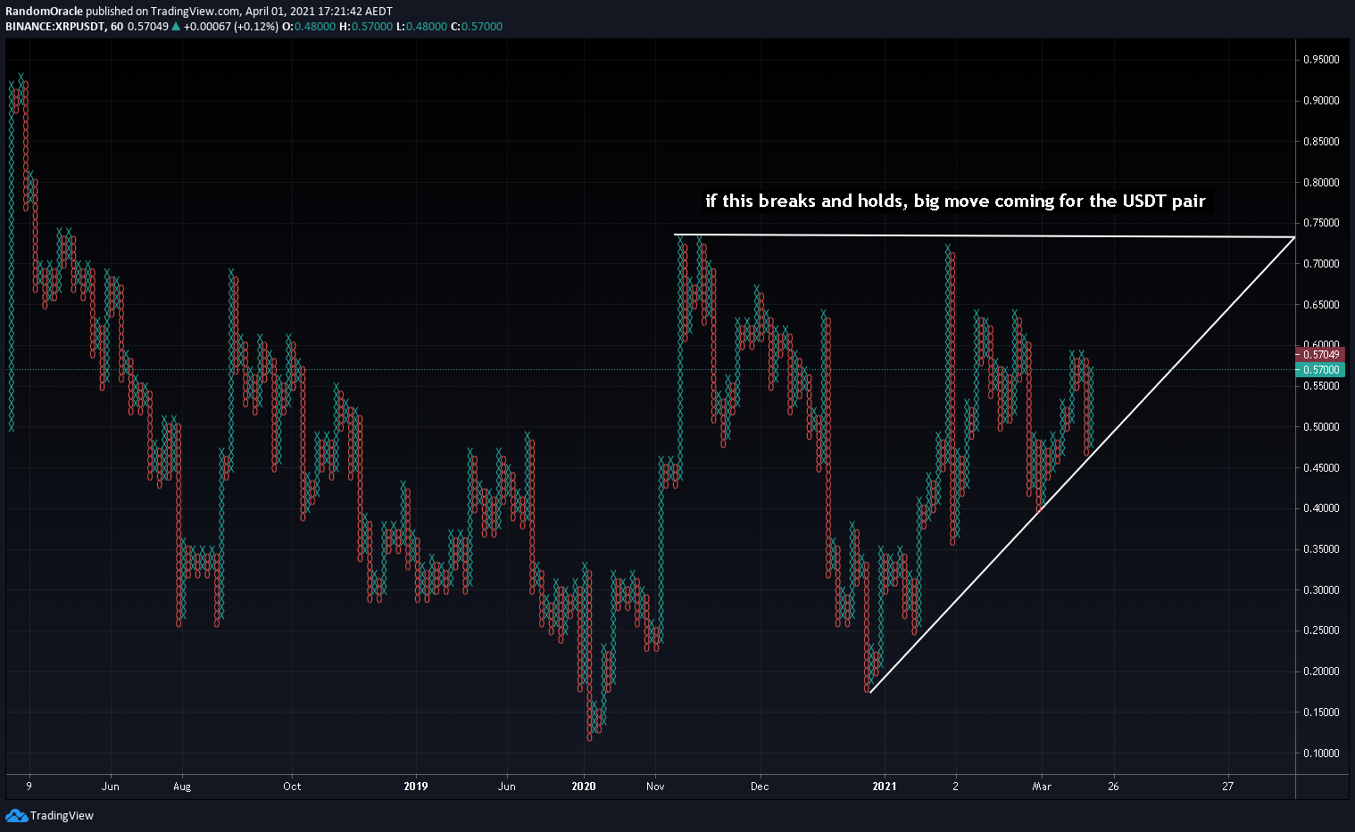
Task: Click the 0.75000 price axis label
Action: click(1320, 223)
